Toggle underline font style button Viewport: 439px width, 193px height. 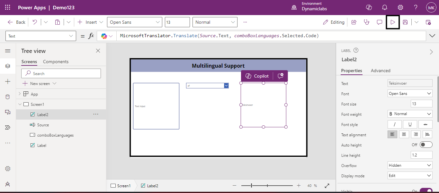click(x=410, y=124)
